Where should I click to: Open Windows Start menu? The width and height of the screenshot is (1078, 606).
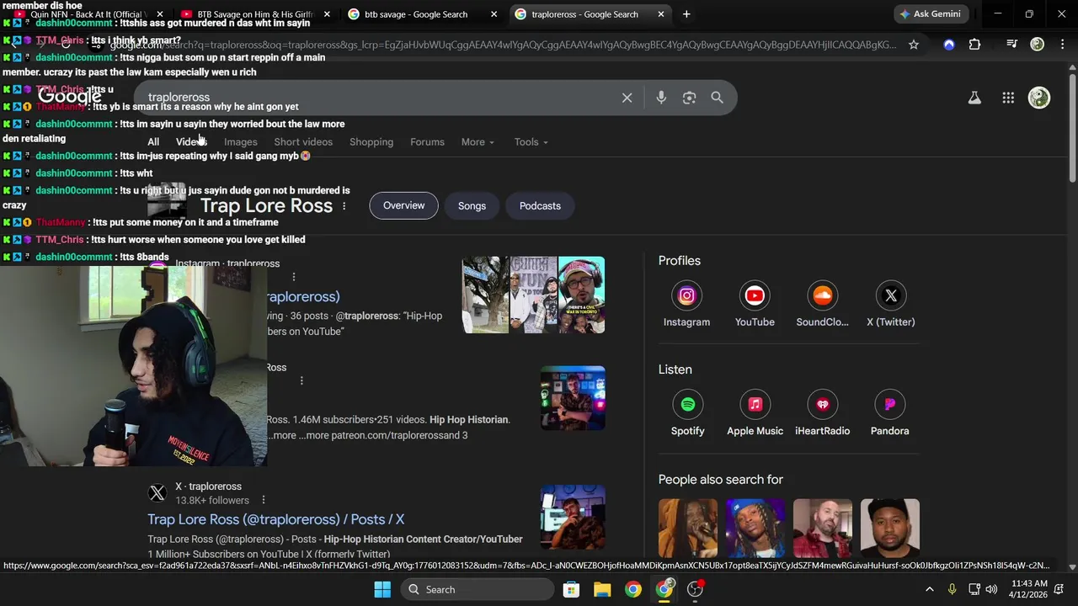(x=382, y=589)
